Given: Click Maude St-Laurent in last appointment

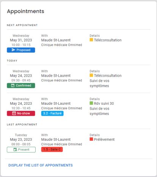Looking at the screenshot, I should 56,140.
